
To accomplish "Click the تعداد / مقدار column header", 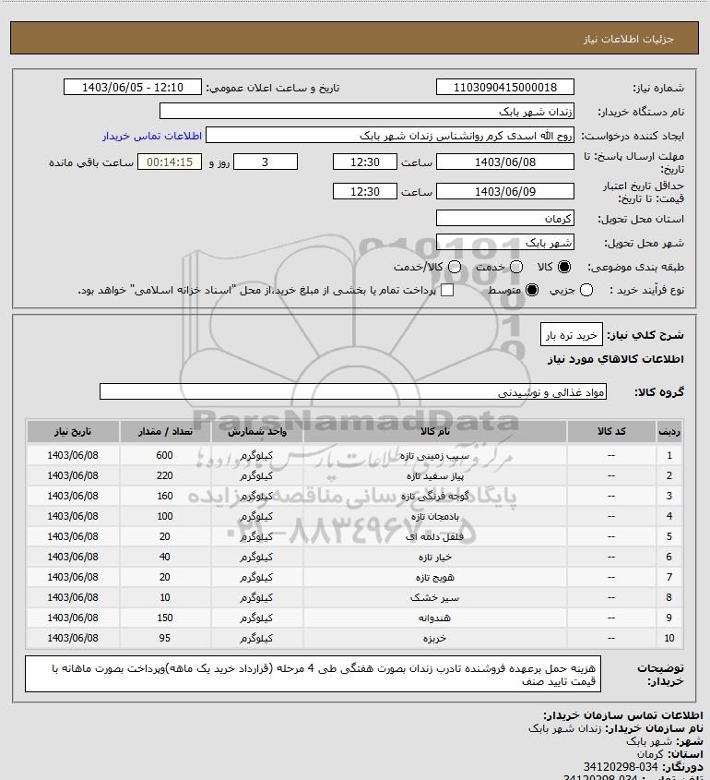I will (x=165, y=431).
